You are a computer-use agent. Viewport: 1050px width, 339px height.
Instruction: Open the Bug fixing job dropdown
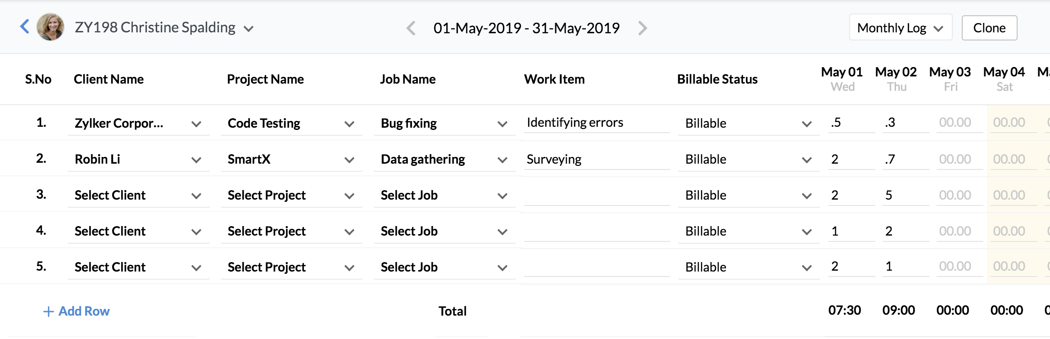coord(444,124)
